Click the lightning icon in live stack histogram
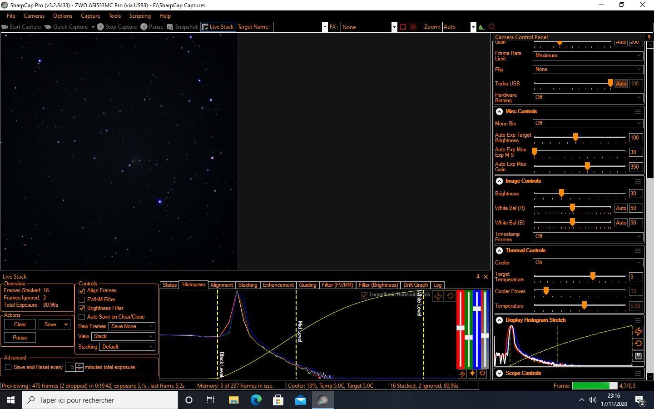Image resolution: width=654 pixels, height=409 pixels. tap(438, 296)
